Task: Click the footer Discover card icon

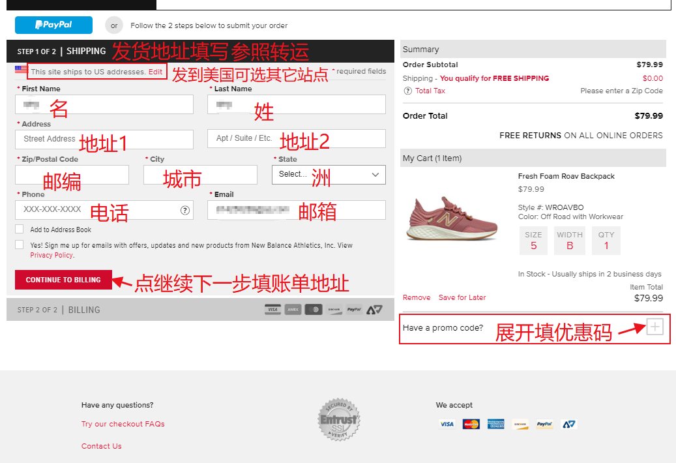Action: 520,425
